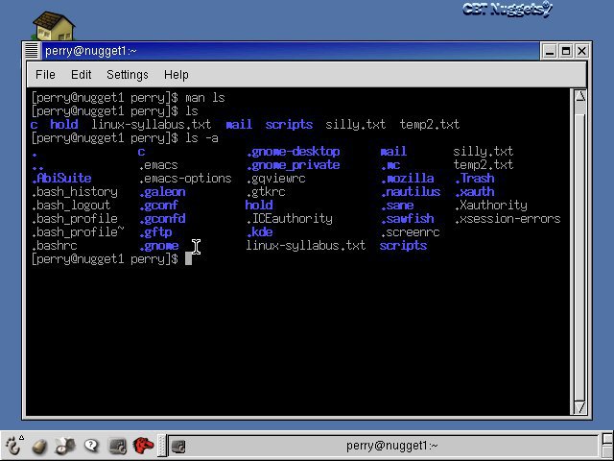Click the .mozilla directory name

[x=408, y=179]
